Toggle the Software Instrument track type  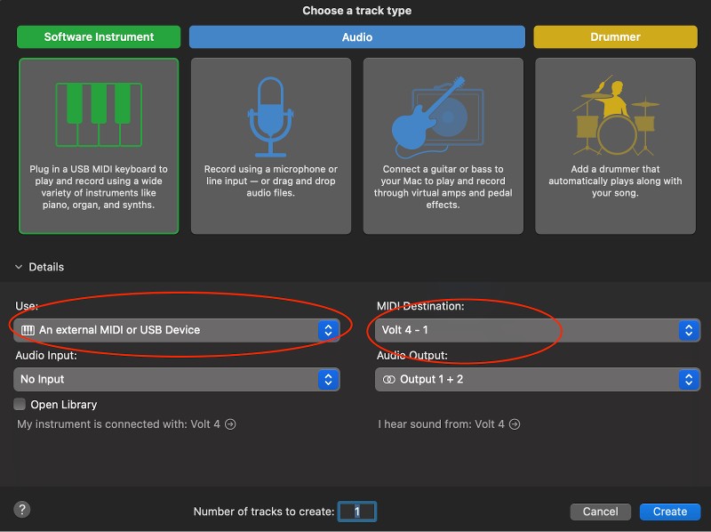click(98, 36)
